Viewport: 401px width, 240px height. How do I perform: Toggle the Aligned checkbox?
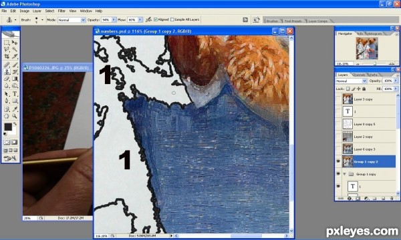(x=156, y=19)
